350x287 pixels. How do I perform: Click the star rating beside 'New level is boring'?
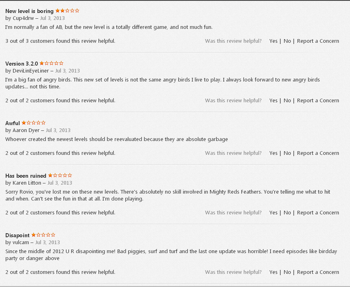67,11
